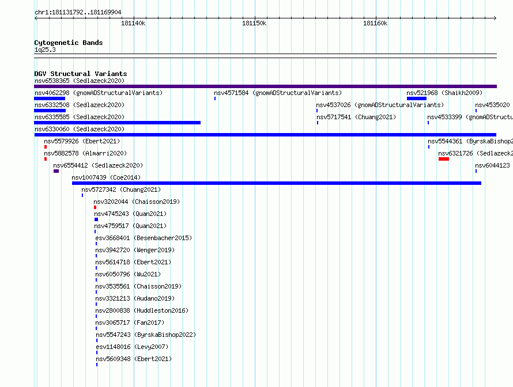Open nsv5882578 (Almarri2020) label
The width and height of the screenshot is (513, 387).
tap(85, 153)
